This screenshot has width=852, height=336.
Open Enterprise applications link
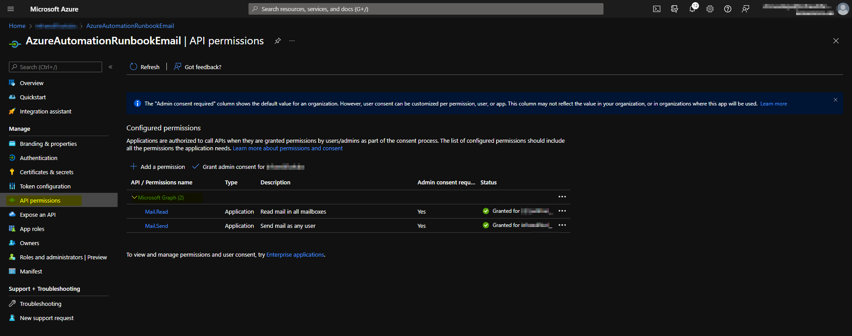295,255
